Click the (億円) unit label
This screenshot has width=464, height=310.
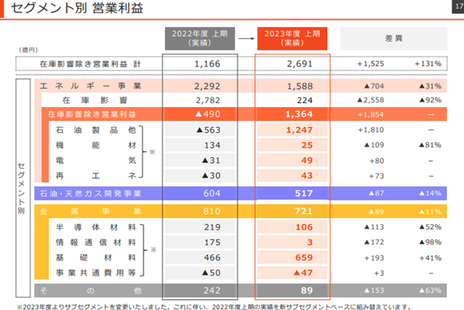[28, 50]
